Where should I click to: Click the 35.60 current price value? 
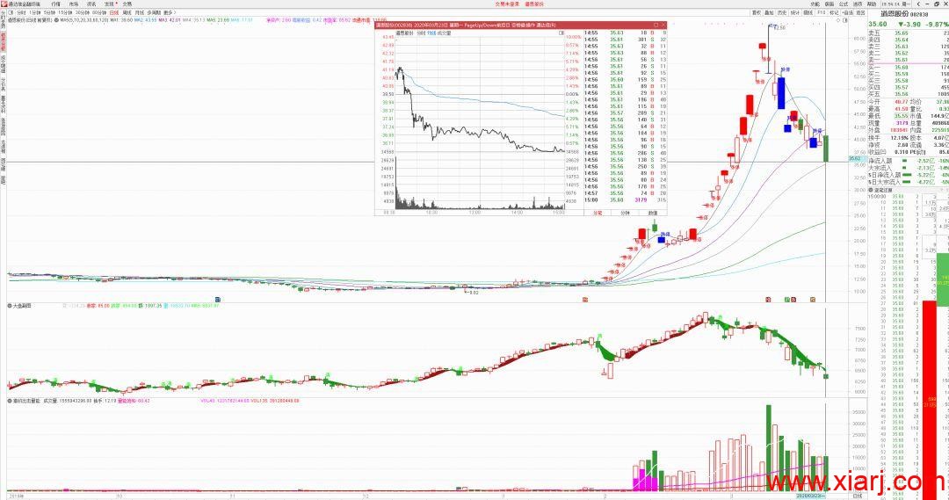pos(878,25)
